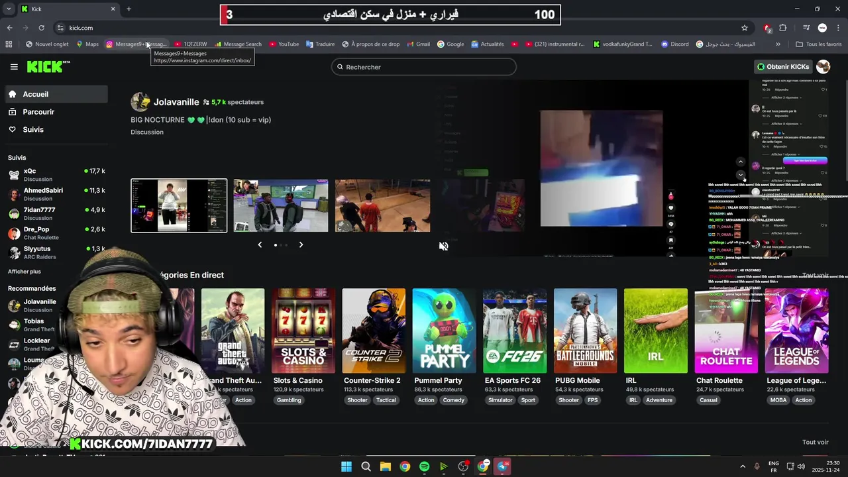Open the Message Search bookmark

[x=238, y=44]
